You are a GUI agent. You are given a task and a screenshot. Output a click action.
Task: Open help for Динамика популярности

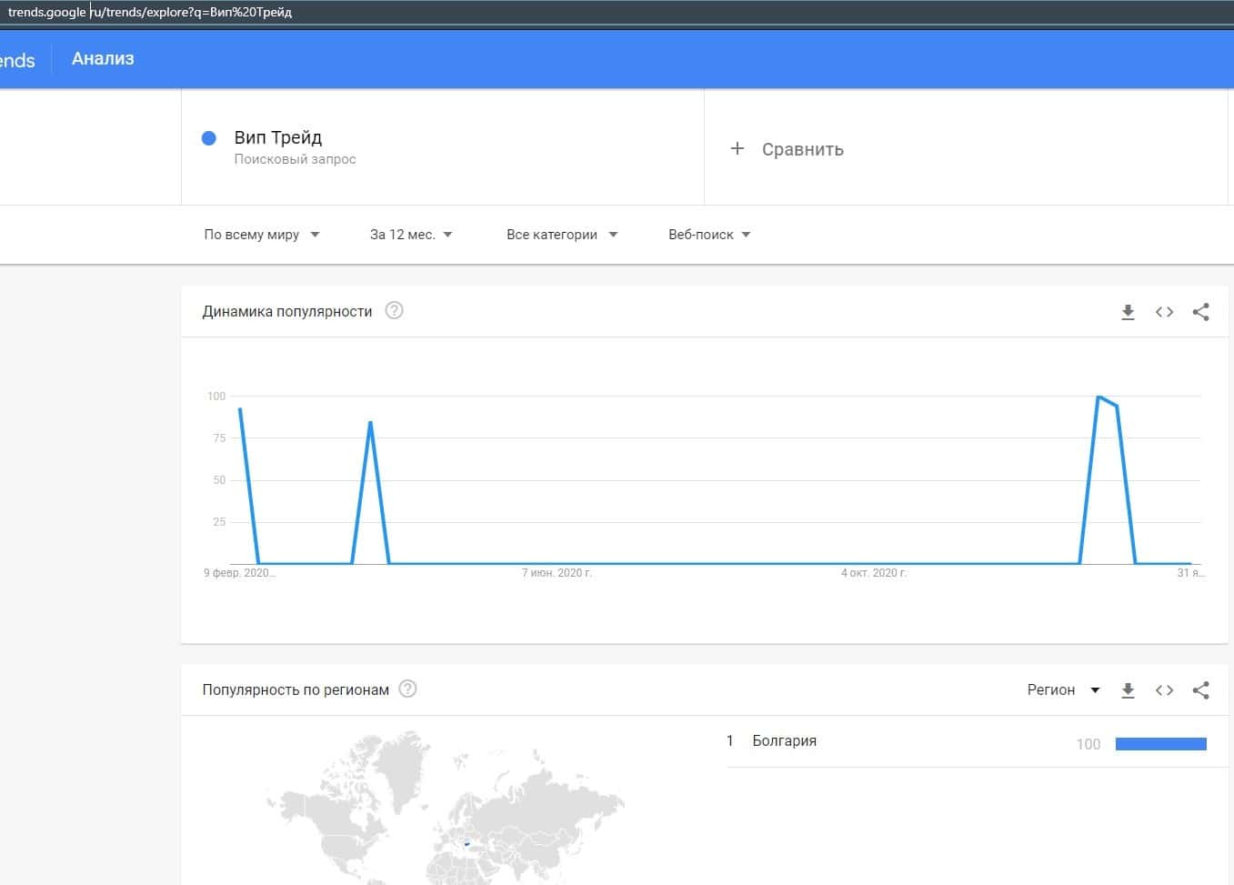(x=394, y=310)
